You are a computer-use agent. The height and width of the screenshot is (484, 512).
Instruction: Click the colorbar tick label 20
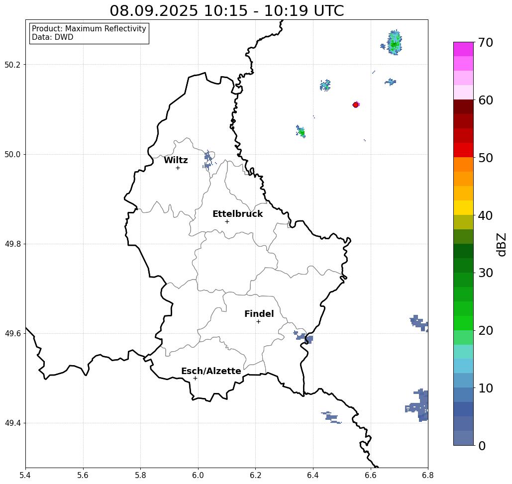(485, 330)
